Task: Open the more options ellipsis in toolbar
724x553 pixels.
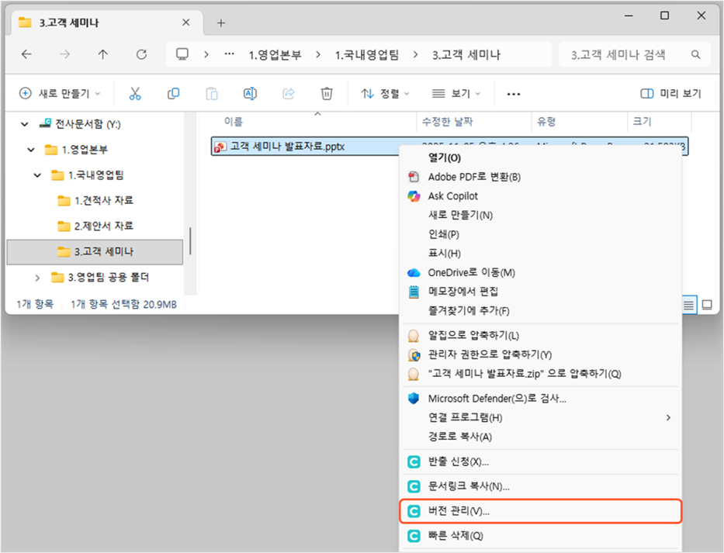Action: coord(513,94)
